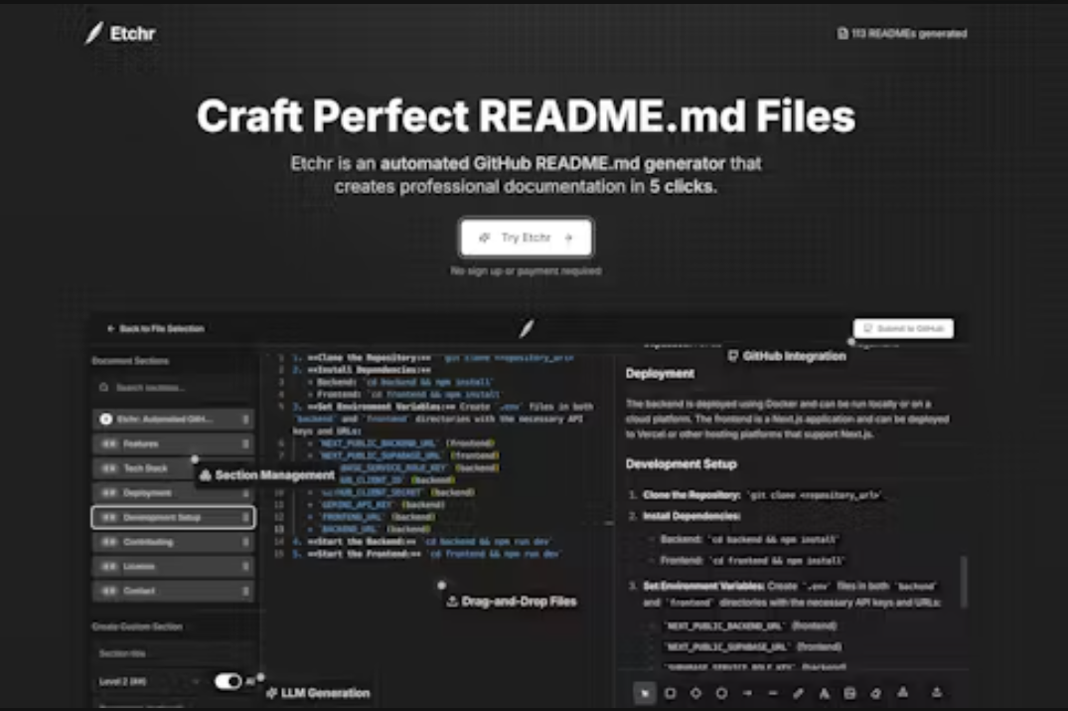The height and width of the screenshot is (711, 1068).
Task: Open the shapes library tool
Action: pos(902,692)
